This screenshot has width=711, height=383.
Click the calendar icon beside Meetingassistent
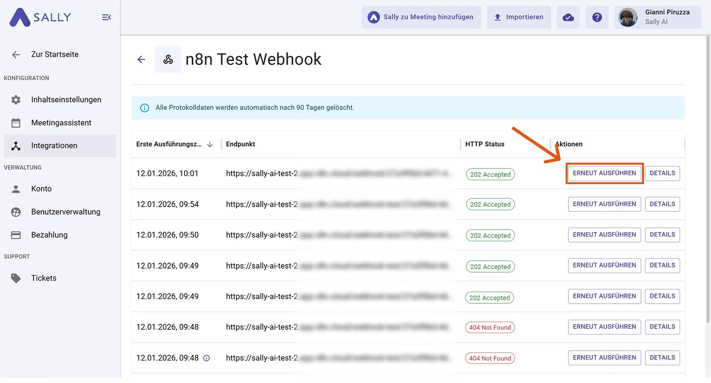(x=16, y=123)
